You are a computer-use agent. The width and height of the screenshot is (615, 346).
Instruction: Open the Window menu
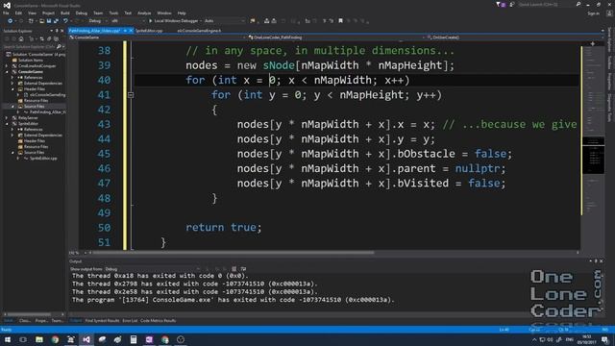click(164, 12)
